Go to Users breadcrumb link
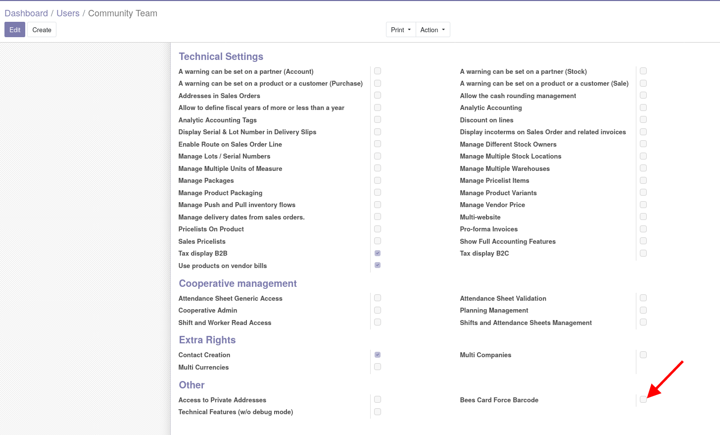 (x=68, y=13)
